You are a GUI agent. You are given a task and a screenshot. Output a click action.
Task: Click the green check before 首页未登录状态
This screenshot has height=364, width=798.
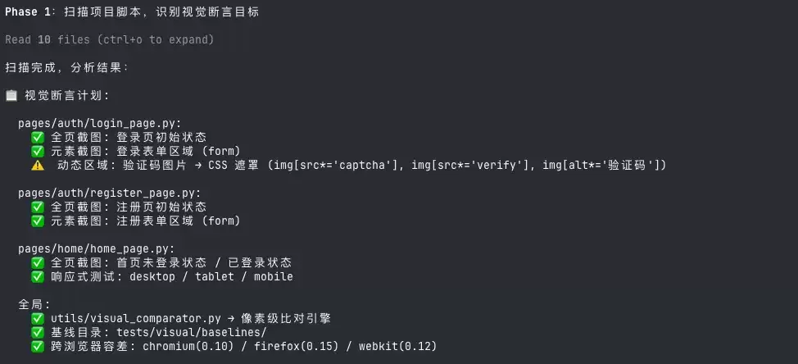pyautogui.click(x=38, y=262)
